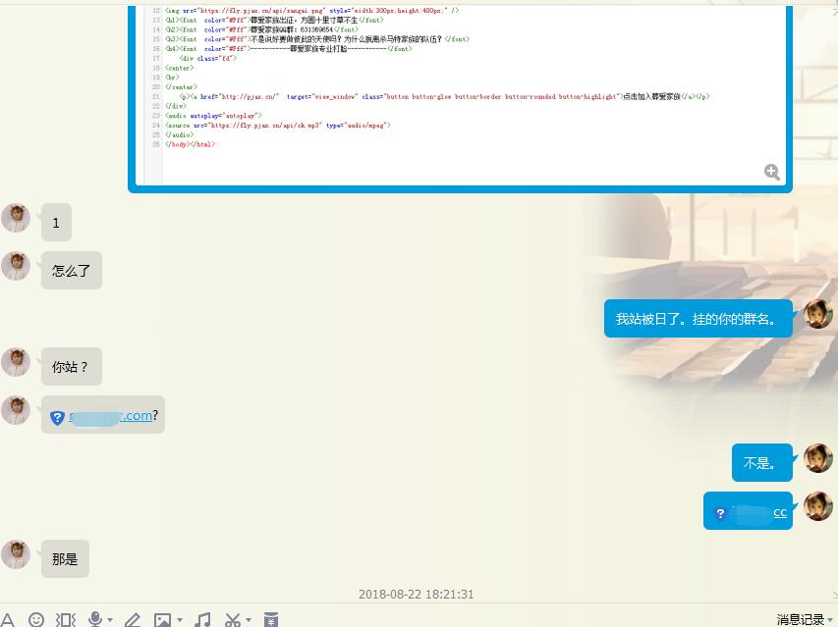Click contact avatar next to 怎么了 message

click(x=15, y=266)
